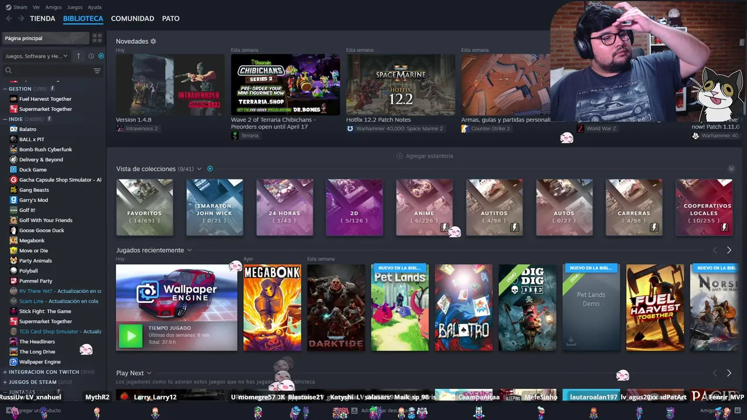Open the CARRERAS collection

click(634, 207)
